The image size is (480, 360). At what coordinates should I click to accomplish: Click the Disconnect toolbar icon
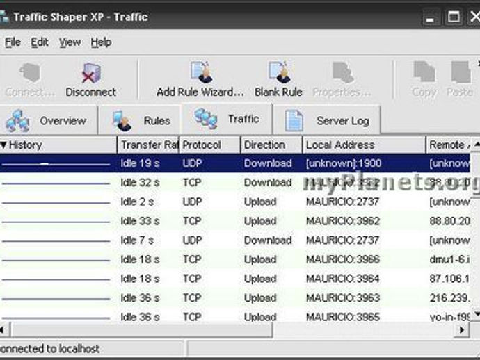[x=91, y=73]
